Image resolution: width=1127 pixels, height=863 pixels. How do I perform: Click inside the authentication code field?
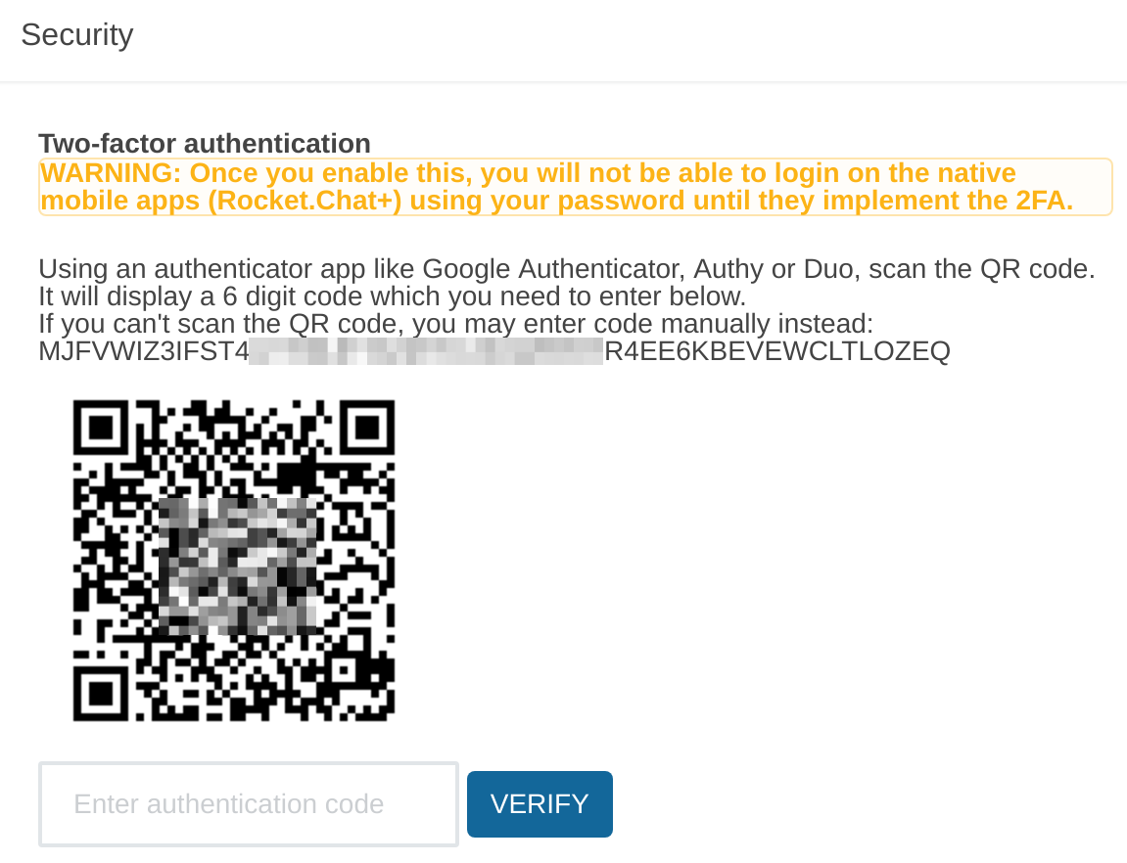tap(248, 803)
